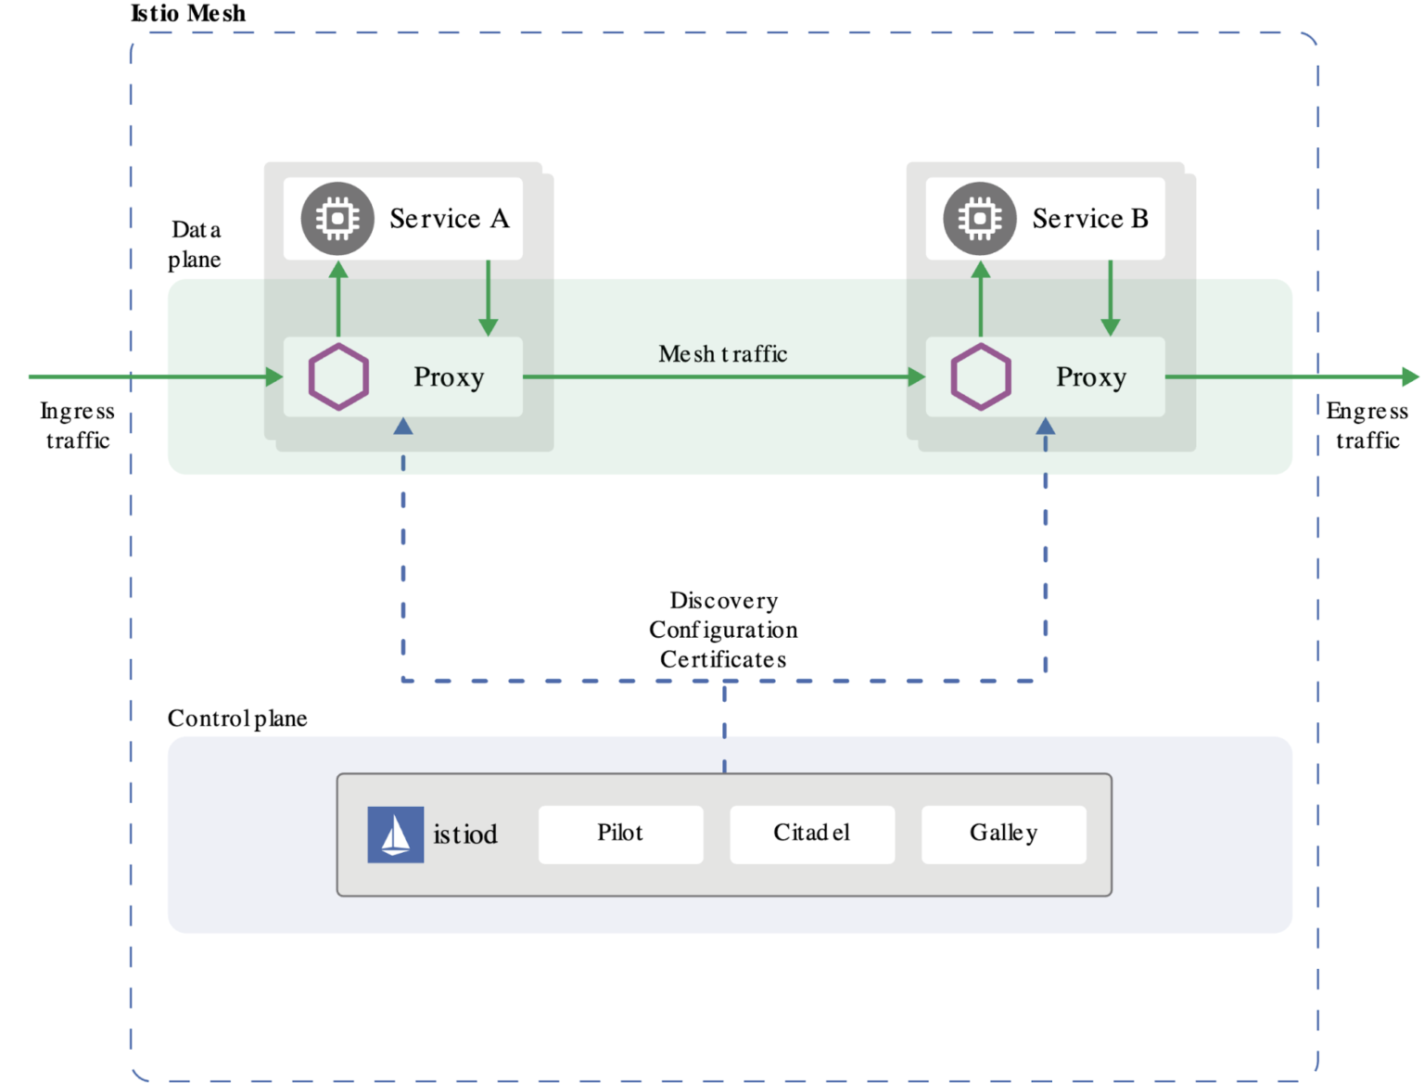Click the Engress traffic arrow

[1298, 376]
